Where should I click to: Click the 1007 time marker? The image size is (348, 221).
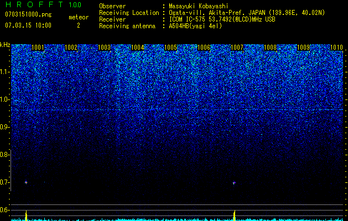tap(237, 48)
